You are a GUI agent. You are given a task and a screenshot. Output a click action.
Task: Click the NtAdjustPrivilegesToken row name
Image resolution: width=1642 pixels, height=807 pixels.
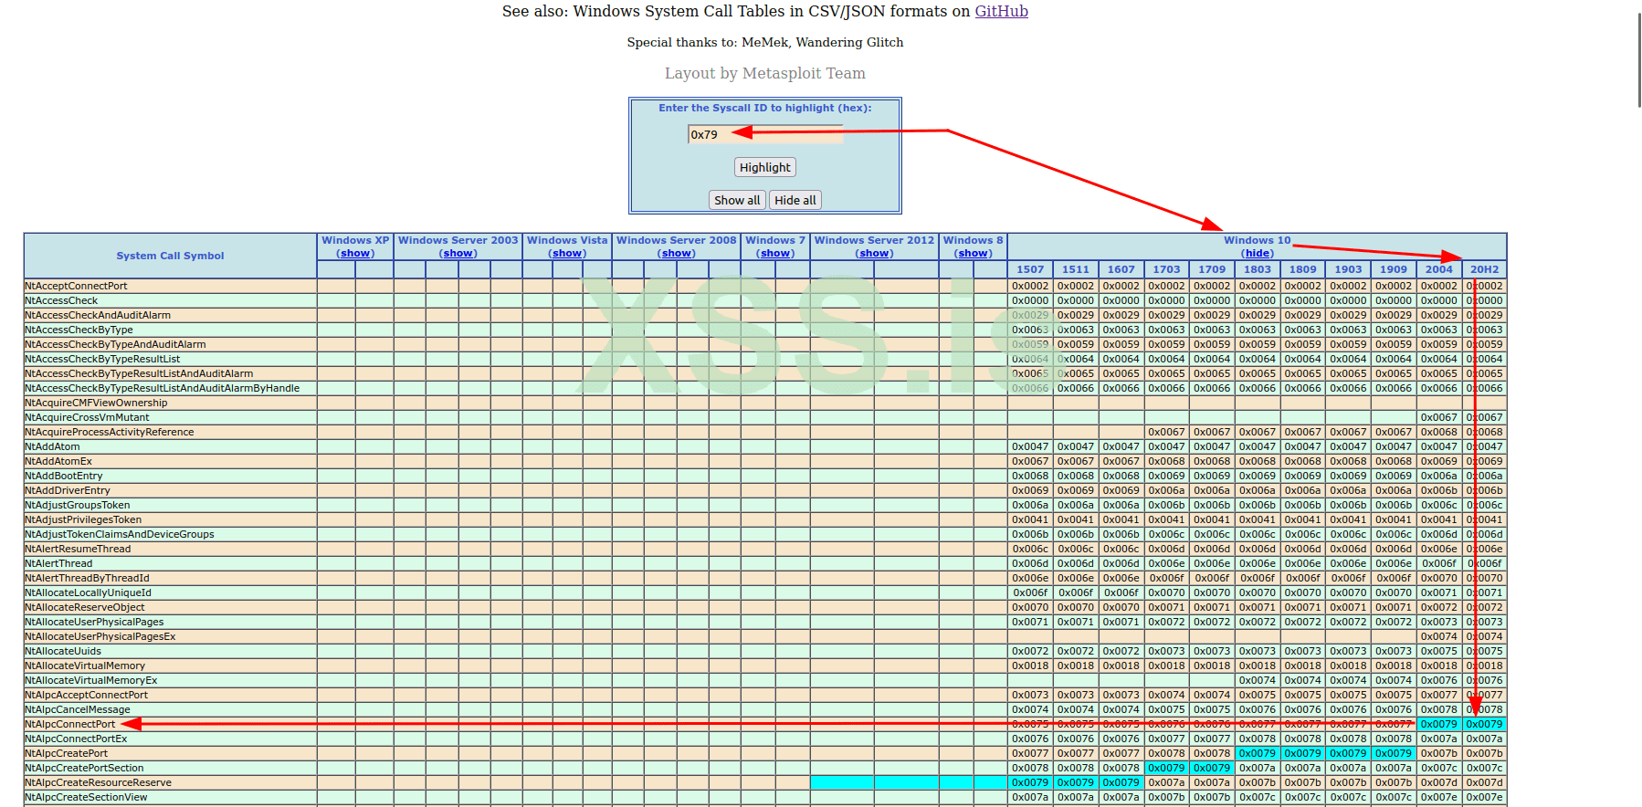[83, 519]
